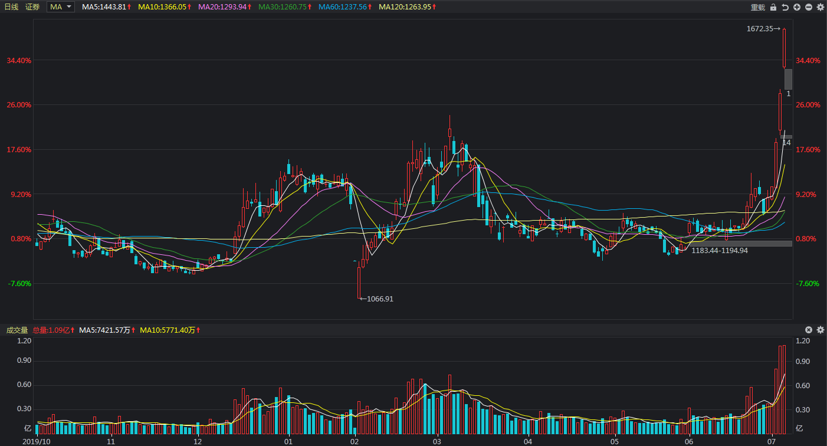Open the MA indicator dropdown
The image size is (827, 446).
point(61,7)
